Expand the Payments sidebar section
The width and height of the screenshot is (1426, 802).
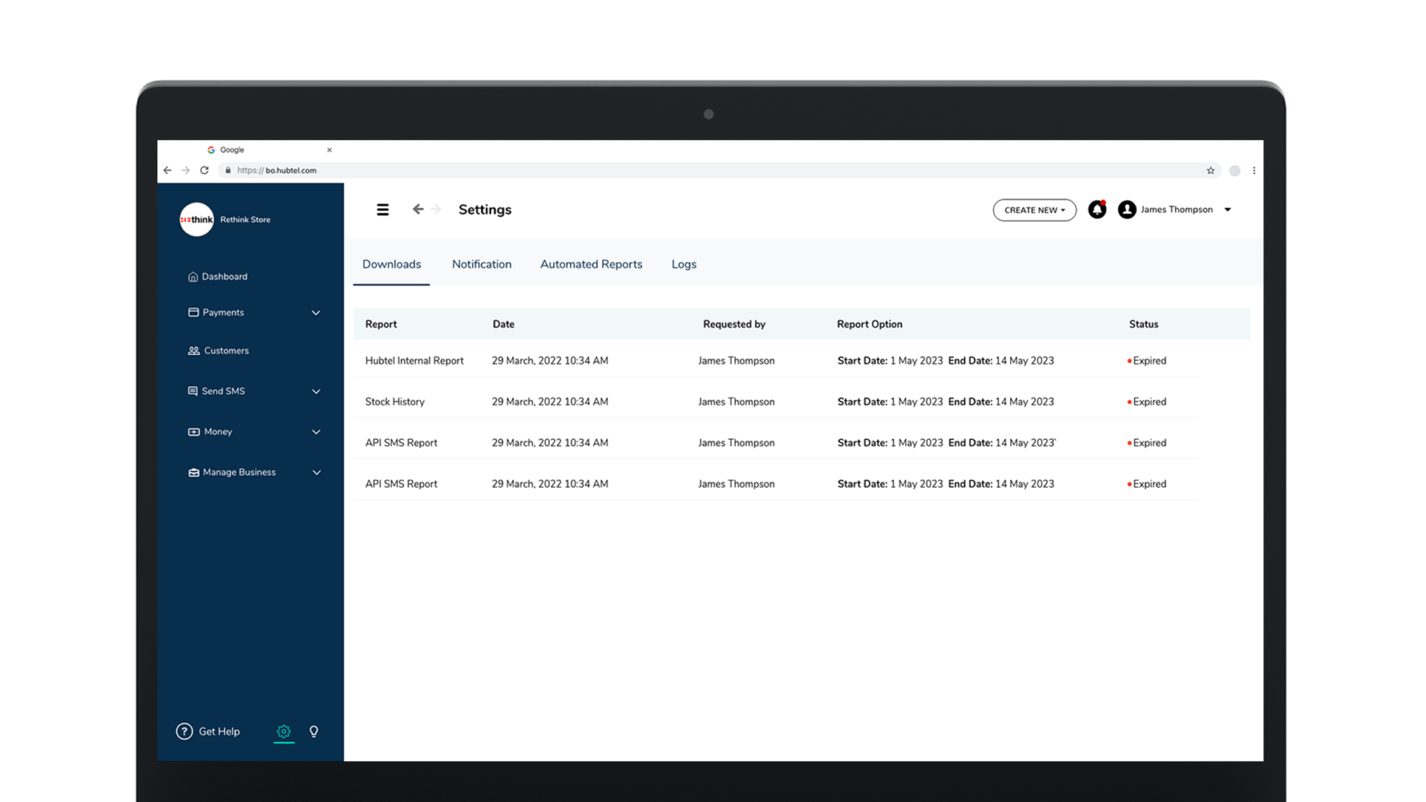point(317,313)
